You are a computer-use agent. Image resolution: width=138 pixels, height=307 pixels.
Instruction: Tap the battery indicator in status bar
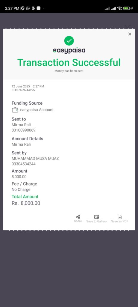click(127, 8)
